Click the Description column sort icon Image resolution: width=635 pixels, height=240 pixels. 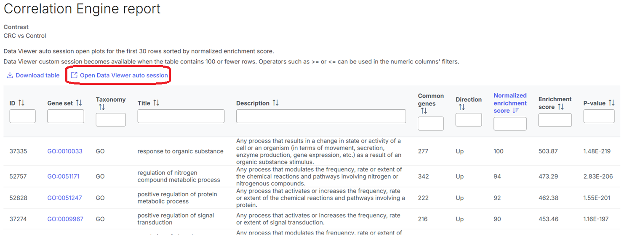coord(275,103)
